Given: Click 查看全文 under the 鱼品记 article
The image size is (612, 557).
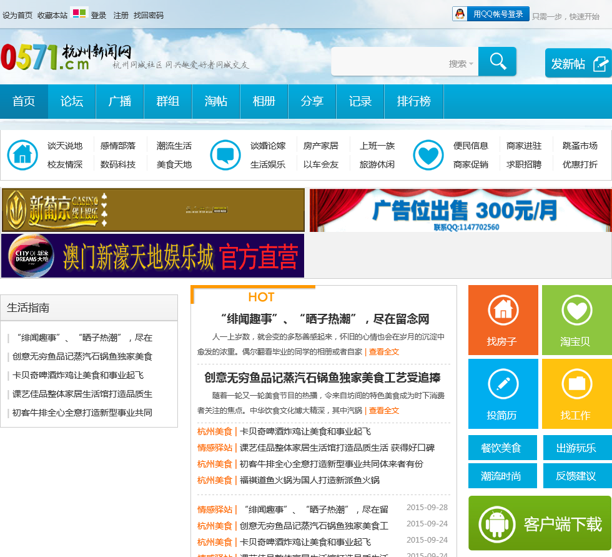Looking at the screenshot, I should pos(384,411).
